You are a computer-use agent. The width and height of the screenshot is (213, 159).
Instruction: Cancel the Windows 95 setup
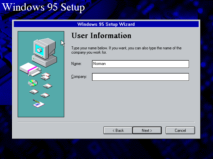(x=180, y=130)
